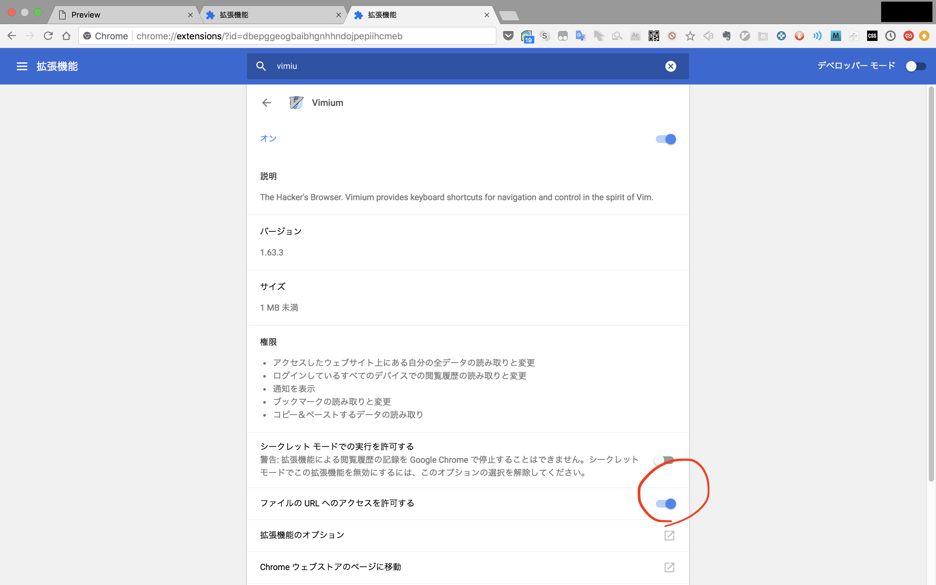Open the 拡張機能 hamburger menu

click(x=22, y=66)
